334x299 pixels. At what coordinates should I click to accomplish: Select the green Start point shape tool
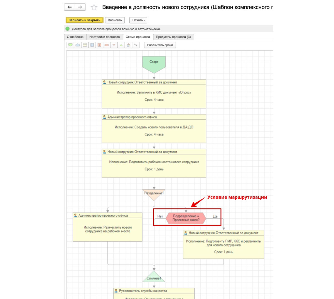point(70,45)
